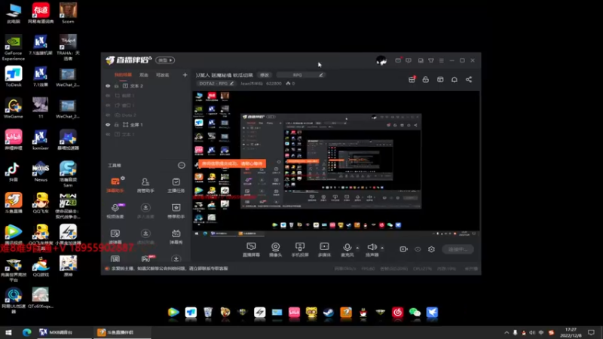Click the record video camera icon
This screenshot has width=603, height=339.
pyautogui.click(x=403, y=249)
